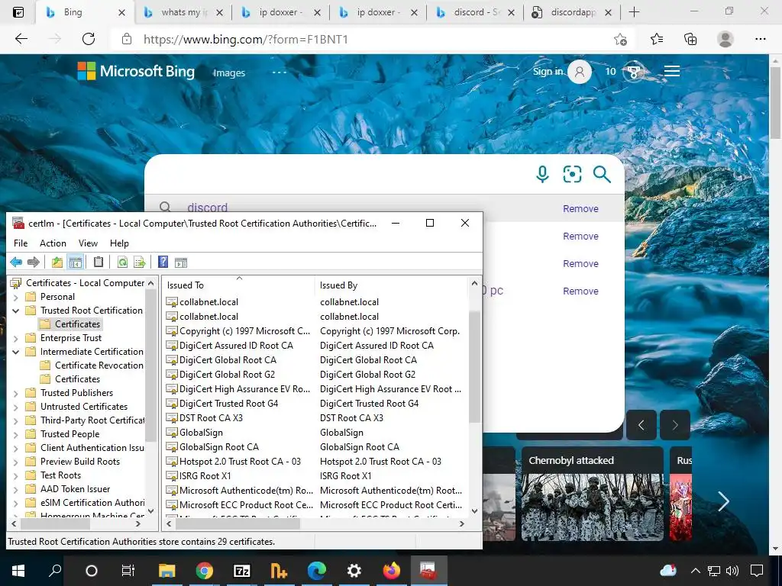This screenshot has width=782, height=586.
Task: Open certlm Help via question-mark icon
Action: (x=163, y=262)
